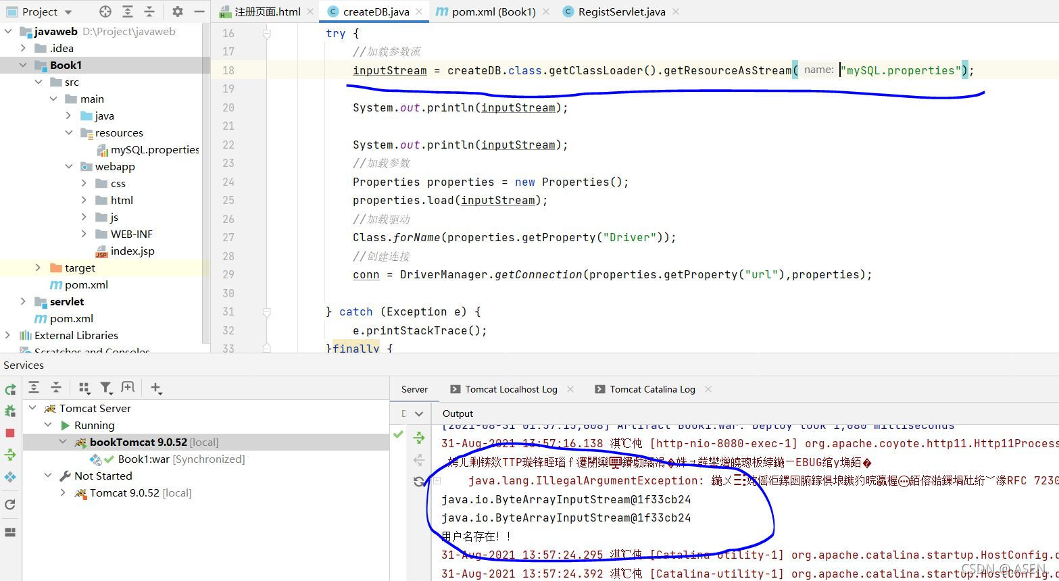The image size is (1059, 581).
Task: Expand folded exception in Output log
Action: (437, 481)
